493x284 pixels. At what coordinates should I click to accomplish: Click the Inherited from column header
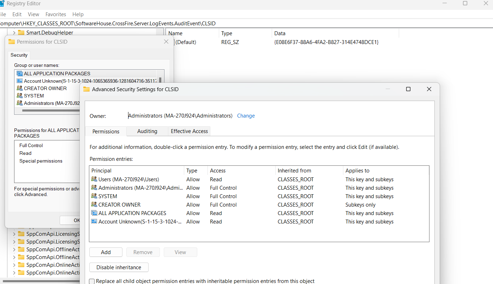point(309,171)
